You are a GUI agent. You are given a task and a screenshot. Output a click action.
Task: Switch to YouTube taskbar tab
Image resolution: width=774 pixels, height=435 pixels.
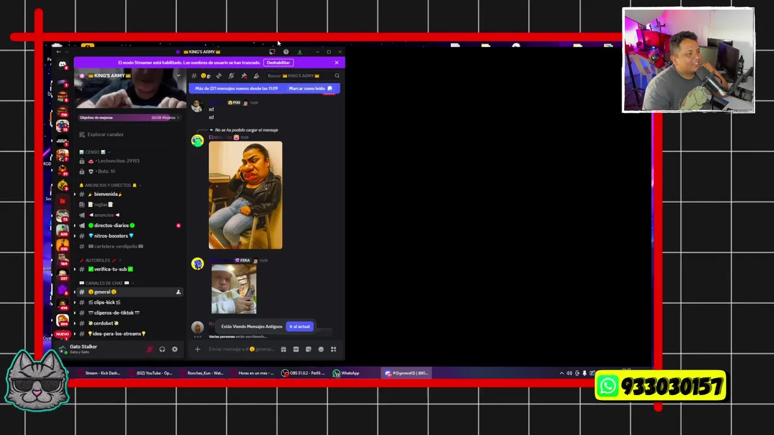[x=151, y=373]
